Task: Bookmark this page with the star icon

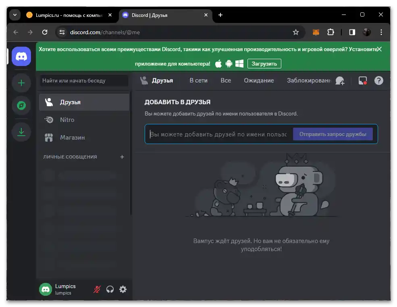Action: coord(296,32)
